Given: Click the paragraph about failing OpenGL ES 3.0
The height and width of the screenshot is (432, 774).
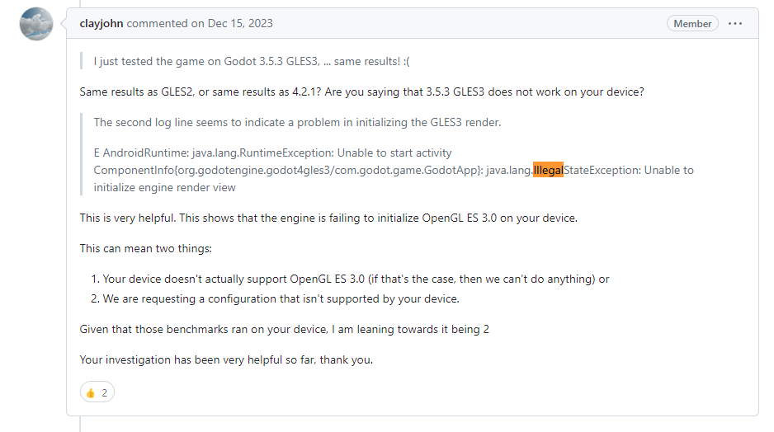Looking at the screenshot, I should (x=328, y=218).
